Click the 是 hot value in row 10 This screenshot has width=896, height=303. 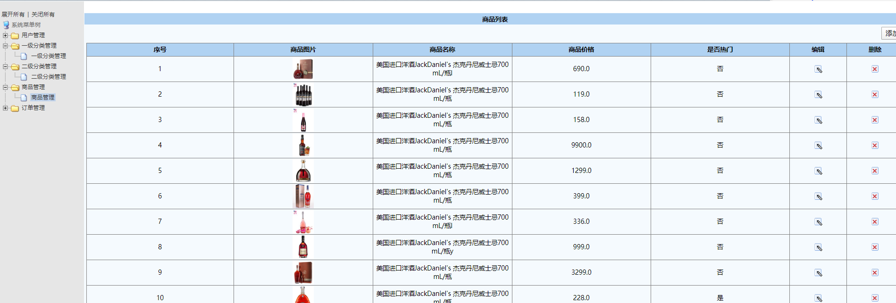tap(720, 298)
